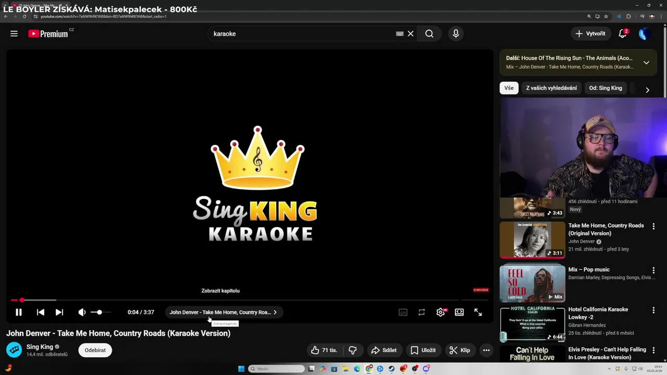The height and width of the screenshot is (375, 667).
Task: Bookmark page with star icon
Action: pos(606,17)
